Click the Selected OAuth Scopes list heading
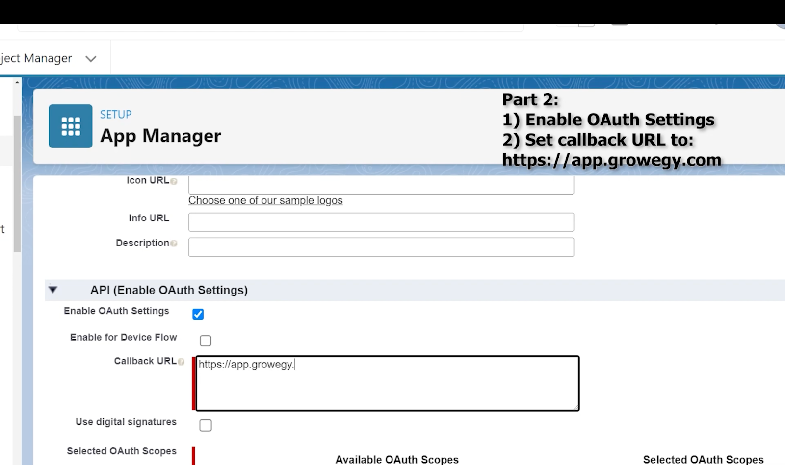The image size is (785, 465). tap(704, 460)
